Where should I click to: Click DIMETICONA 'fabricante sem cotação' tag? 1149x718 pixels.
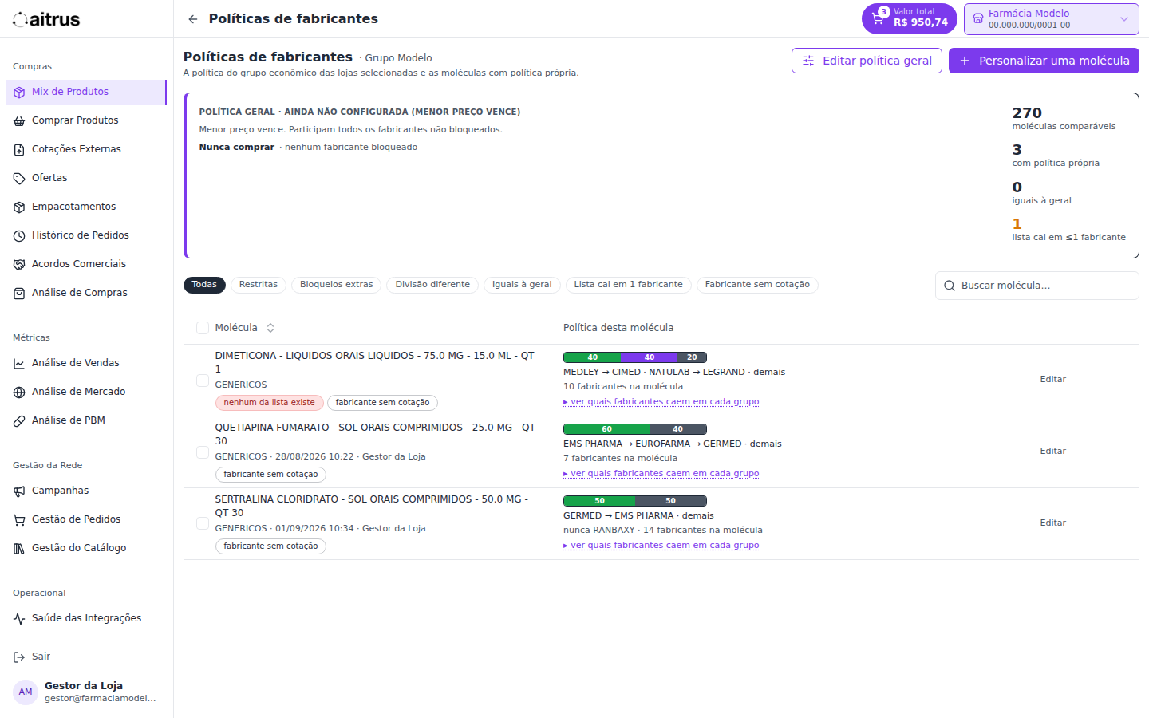(x=383, y=403)
